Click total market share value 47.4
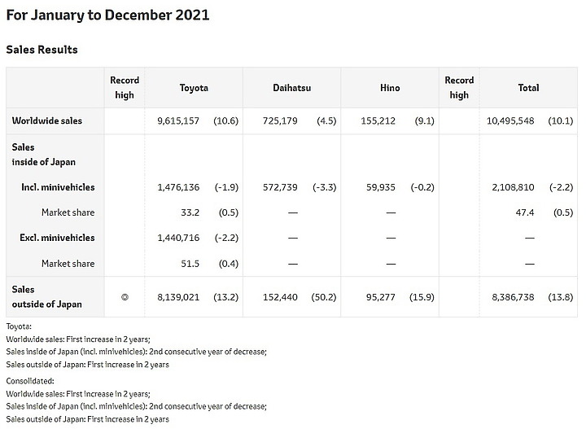Viewport: 586px width, 429px height. [x=525, y=212]
